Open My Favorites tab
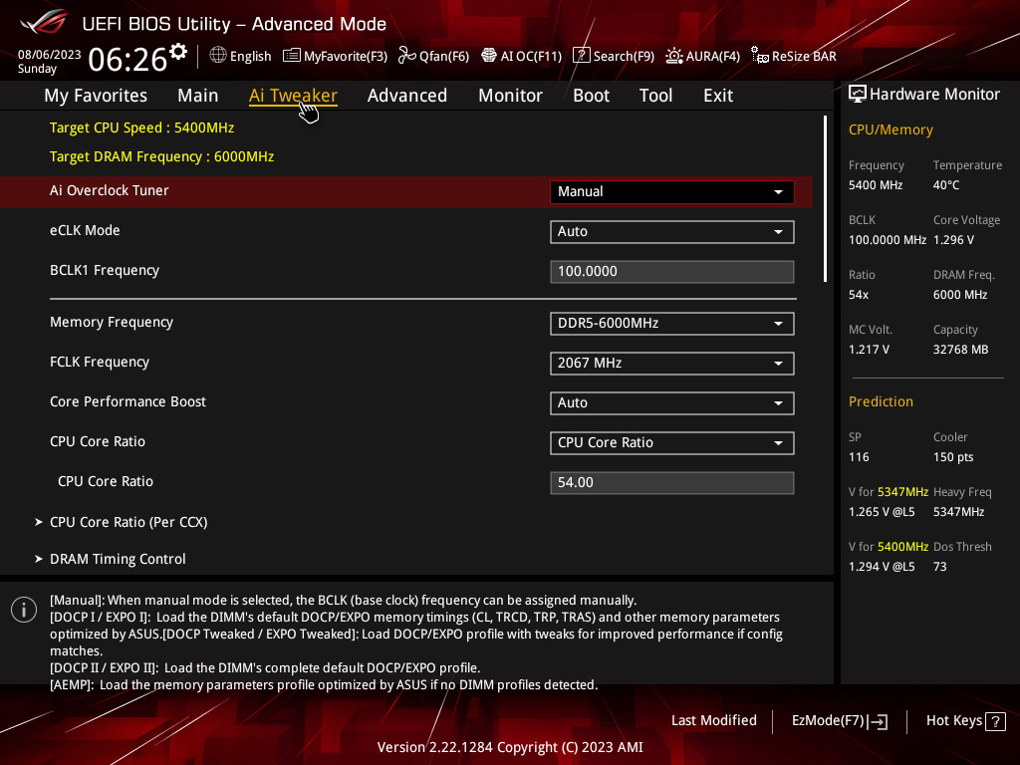 96,95
